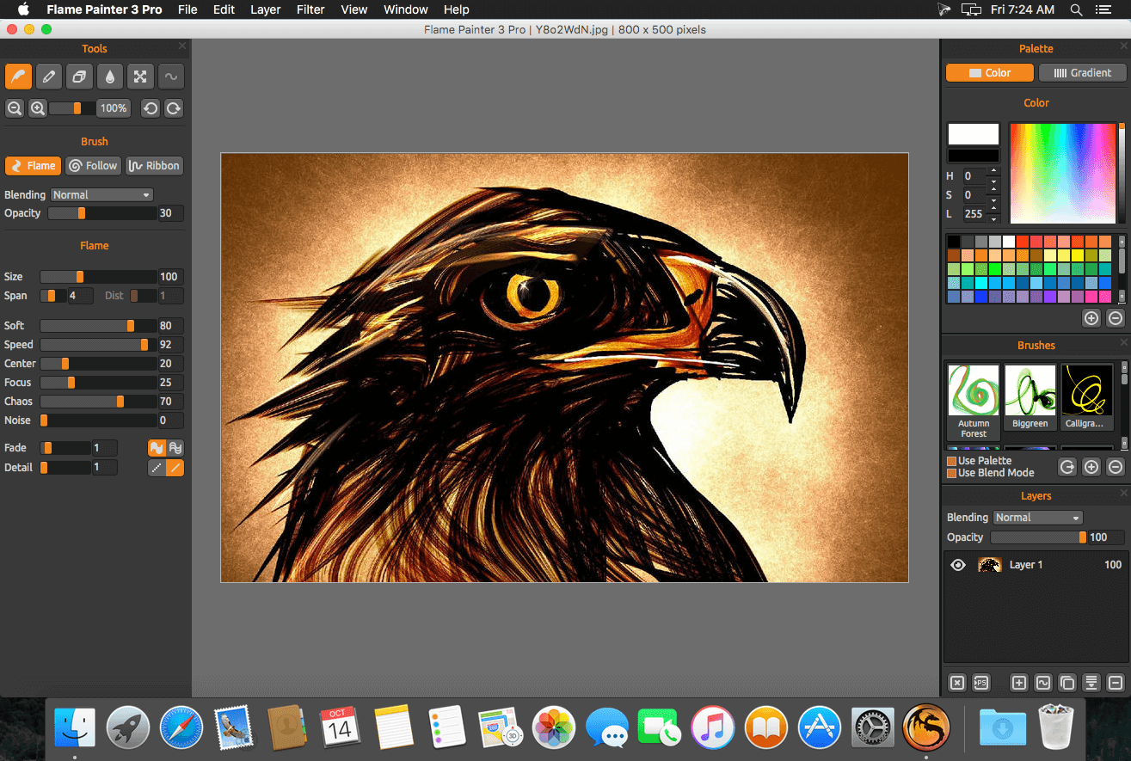Select the Eraser tool in Tools panel

pos(79,77)
